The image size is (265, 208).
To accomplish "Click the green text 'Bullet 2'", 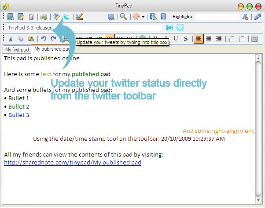I will [18, 107].
